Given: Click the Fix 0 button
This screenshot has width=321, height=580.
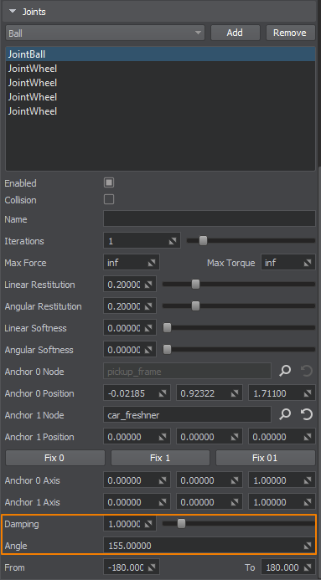Looking at the screenshot, I should [55, 458].
